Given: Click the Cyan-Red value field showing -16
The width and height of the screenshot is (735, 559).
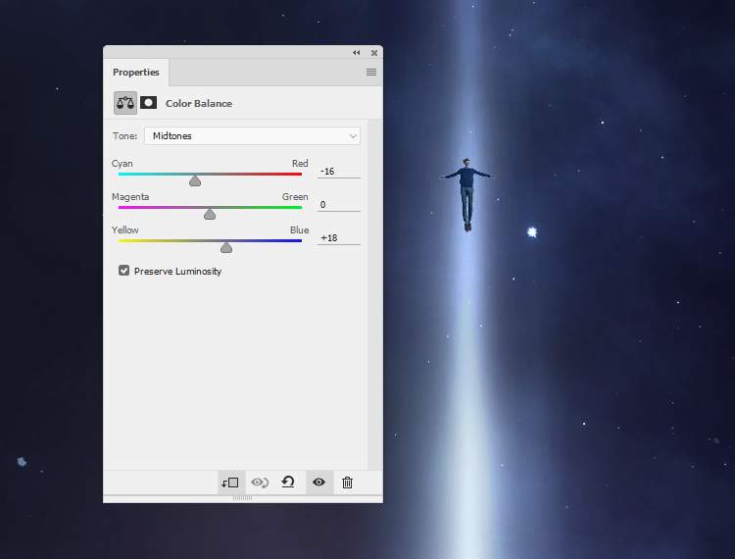Looking at the screenshot, I should (x=338, y=172).
